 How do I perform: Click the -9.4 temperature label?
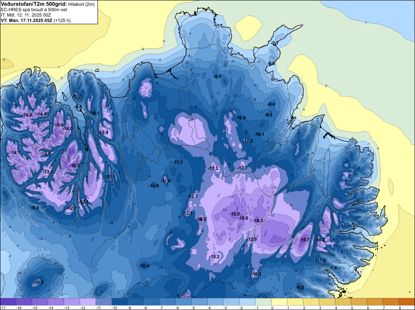coord(271,104)
